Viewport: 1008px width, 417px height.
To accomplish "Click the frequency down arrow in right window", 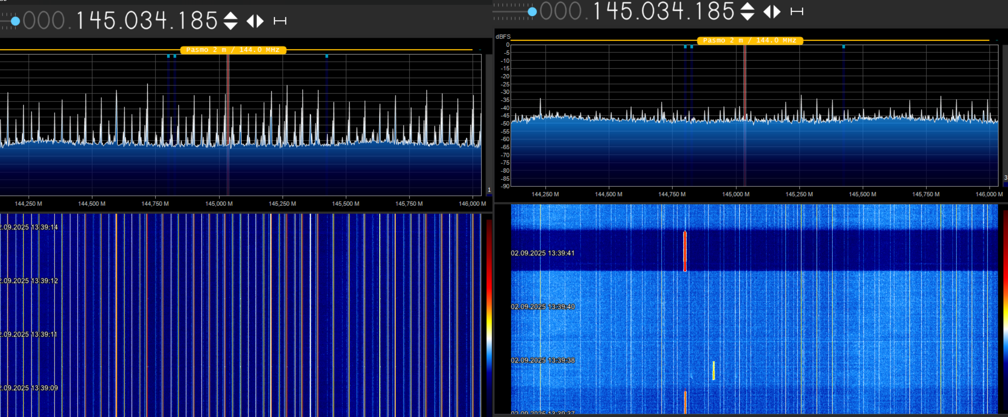I will pyautogui.click(x=747, y=16).
